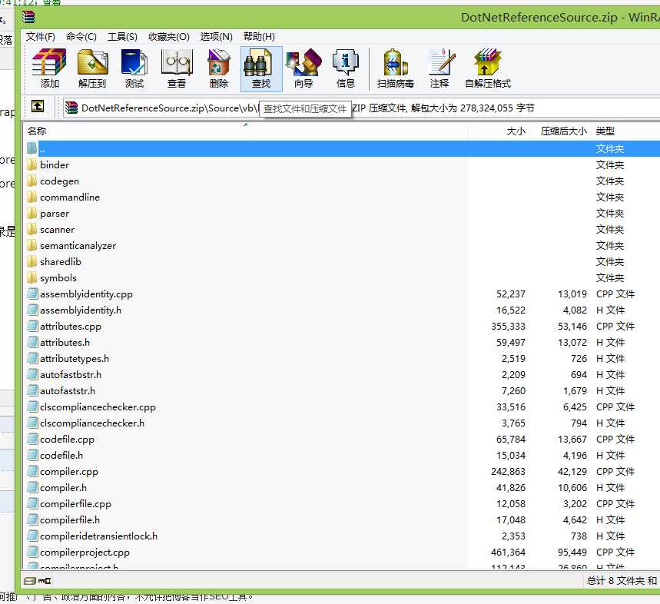Select file attributetypes.h

click(x=75, y=359)
